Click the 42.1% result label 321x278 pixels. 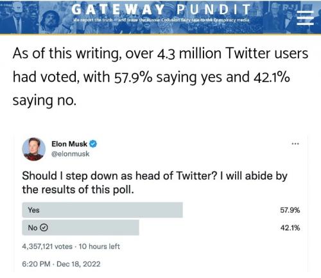[290, 228]
